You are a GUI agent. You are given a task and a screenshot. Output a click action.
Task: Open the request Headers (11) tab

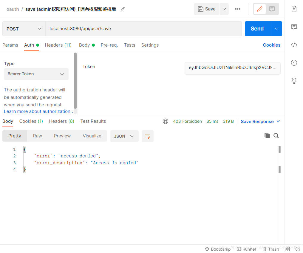point(58,45)
